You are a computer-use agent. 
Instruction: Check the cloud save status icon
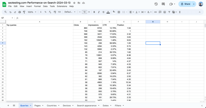pyautogui.click(x=83, y=3)
